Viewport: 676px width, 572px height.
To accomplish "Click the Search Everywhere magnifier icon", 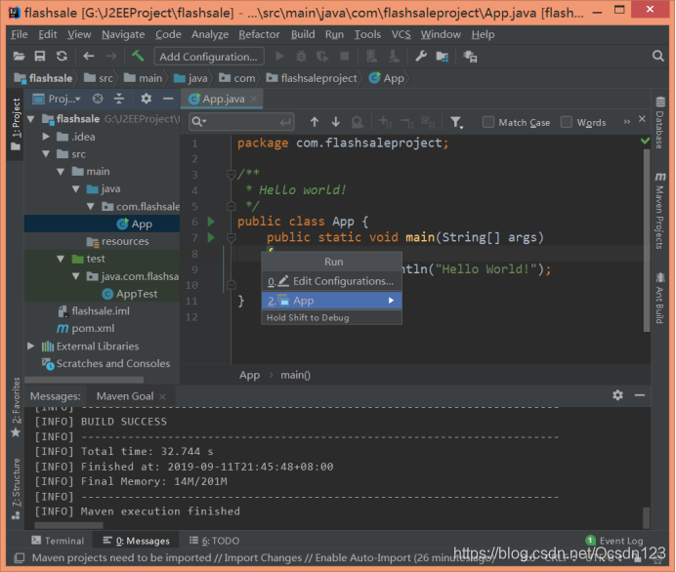I will point(657,56).
